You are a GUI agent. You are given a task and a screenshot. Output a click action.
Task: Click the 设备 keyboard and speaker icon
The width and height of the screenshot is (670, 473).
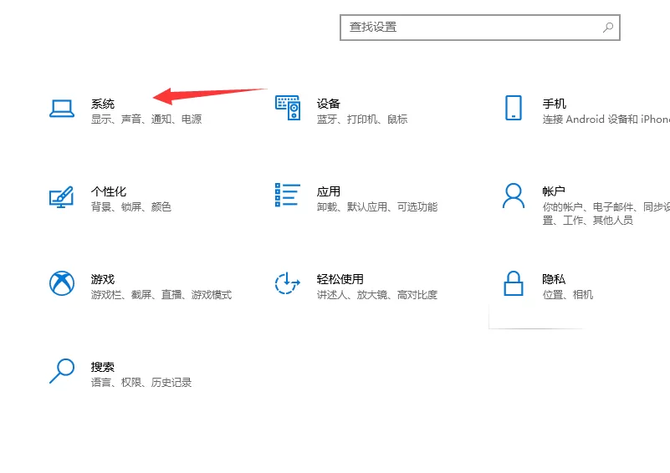[x=288, y=108]
